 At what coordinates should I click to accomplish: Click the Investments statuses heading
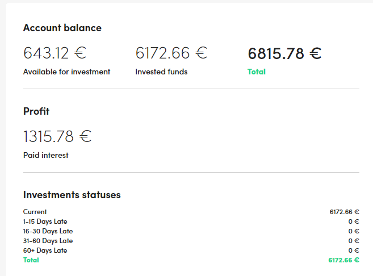pos(72,195)
